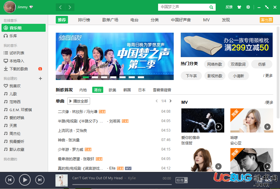
Task: Switch to 中国好声音 tab
Action: coord(181,20)
